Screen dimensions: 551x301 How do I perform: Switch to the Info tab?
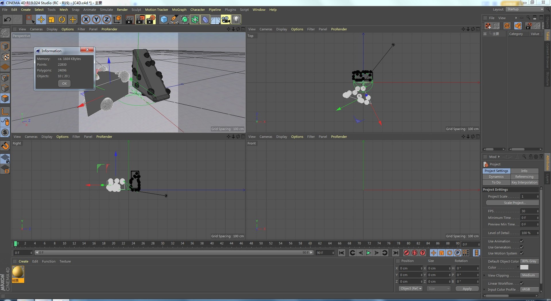[x=524, y=171]
